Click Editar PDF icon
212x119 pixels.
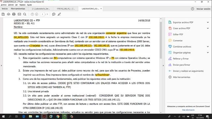click(x=170, y=34)
